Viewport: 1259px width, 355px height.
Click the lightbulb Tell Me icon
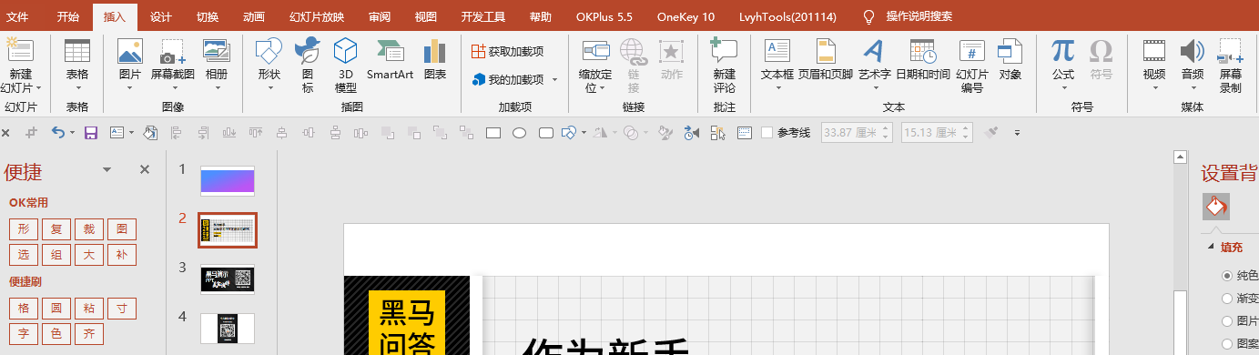tap(868, 16)
